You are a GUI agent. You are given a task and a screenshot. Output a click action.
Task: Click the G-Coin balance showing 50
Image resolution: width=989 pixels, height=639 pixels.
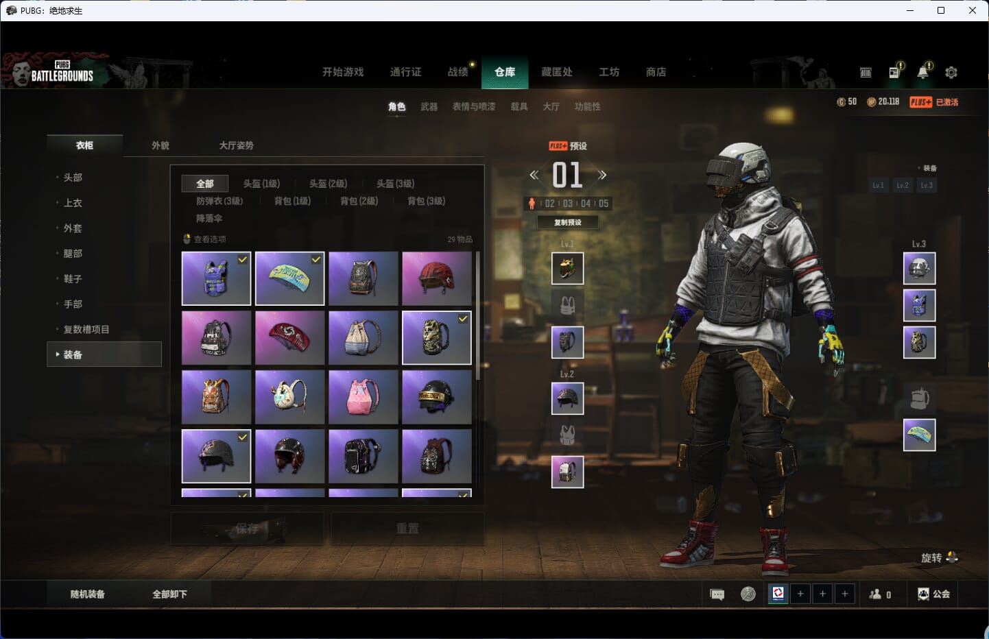pos(847,101)
